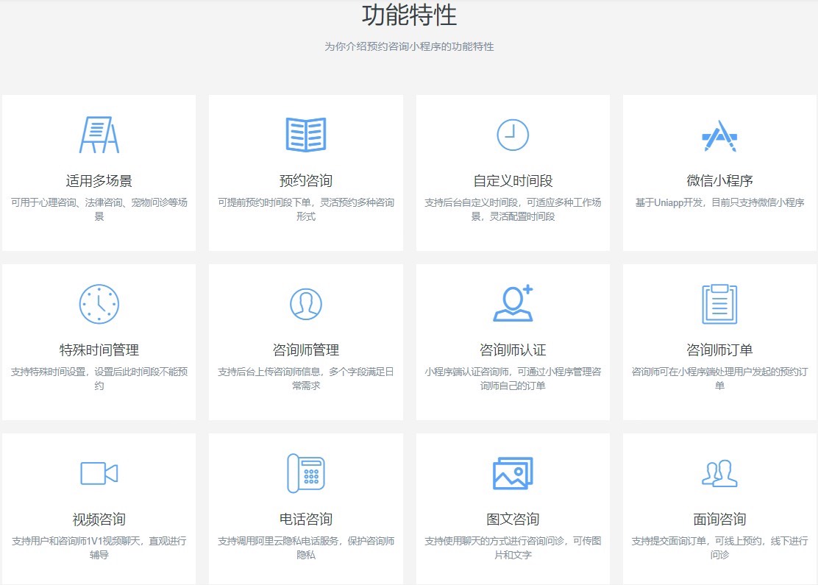Screen dimensions: 818x585
Task: Click description starting 小程序端认证咨询师
Action: point(513,378)
